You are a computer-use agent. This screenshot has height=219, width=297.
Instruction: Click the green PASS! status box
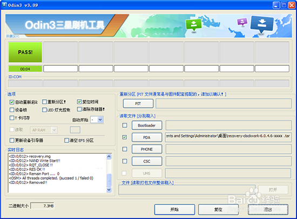[25, 52]
